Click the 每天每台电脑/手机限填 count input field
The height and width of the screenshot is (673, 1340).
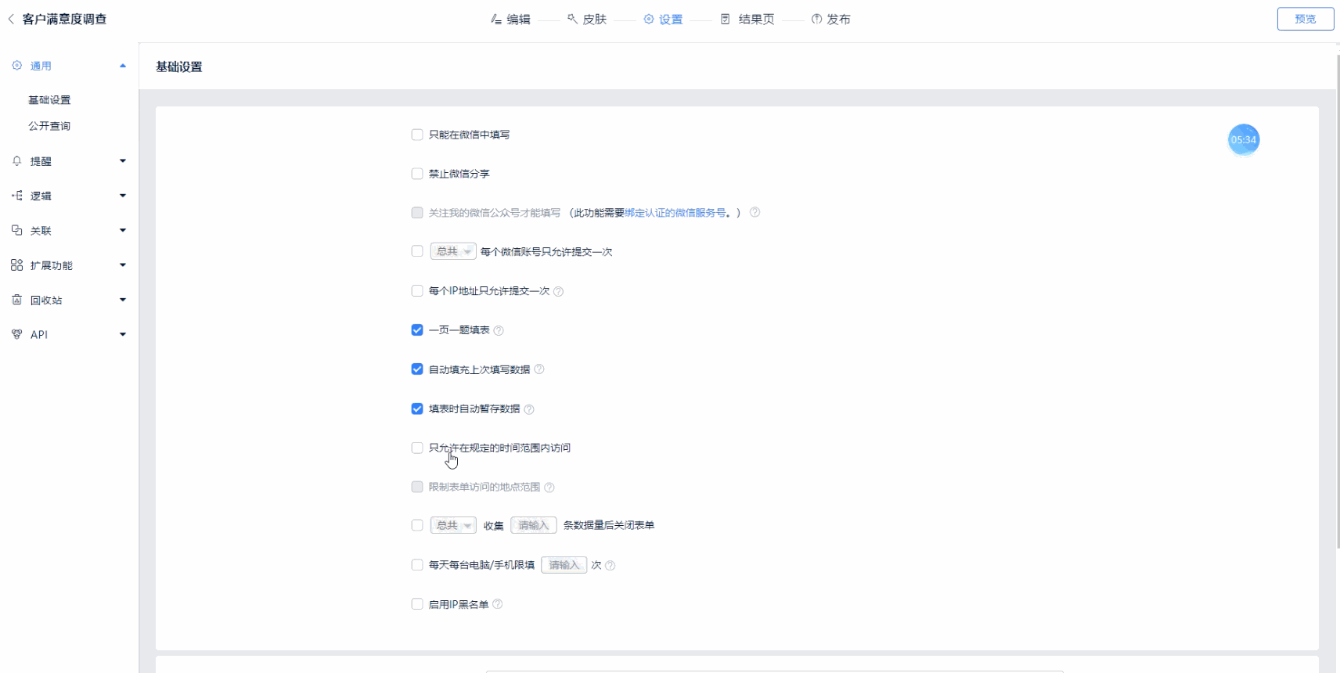coord(564,565)
